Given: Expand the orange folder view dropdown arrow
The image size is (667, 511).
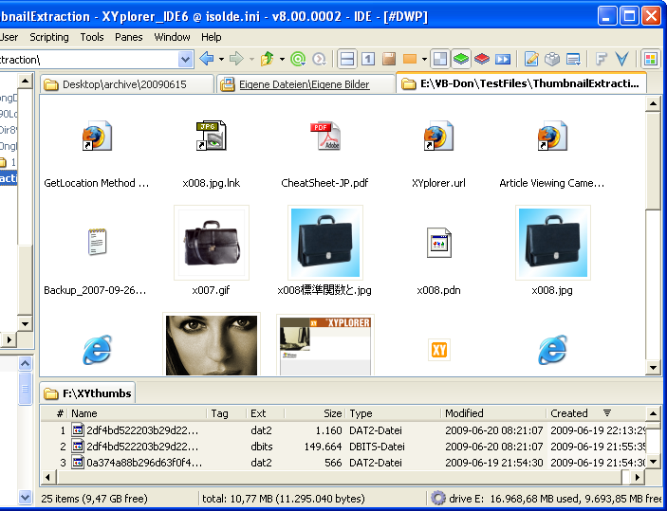Looking at the screenshot, I should [x=422, y=59].
